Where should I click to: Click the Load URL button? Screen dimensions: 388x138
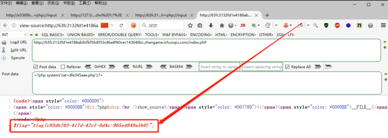(x=19, y=42)
